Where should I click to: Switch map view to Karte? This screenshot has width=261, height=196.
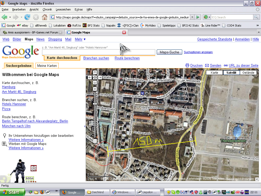[x=214, y=73]
